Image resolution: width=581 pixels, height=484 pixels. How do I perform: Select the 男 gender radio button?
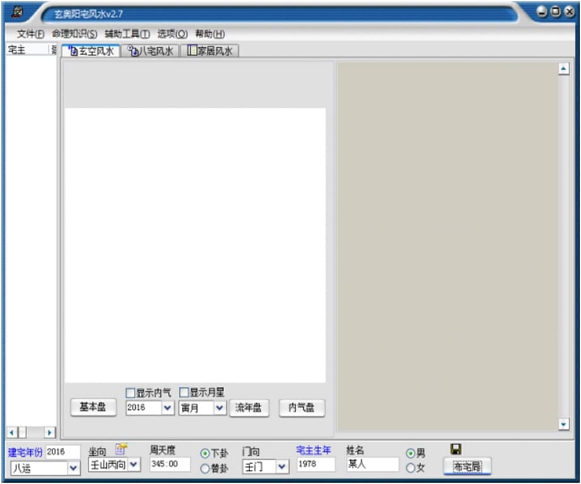coord(410,453)
